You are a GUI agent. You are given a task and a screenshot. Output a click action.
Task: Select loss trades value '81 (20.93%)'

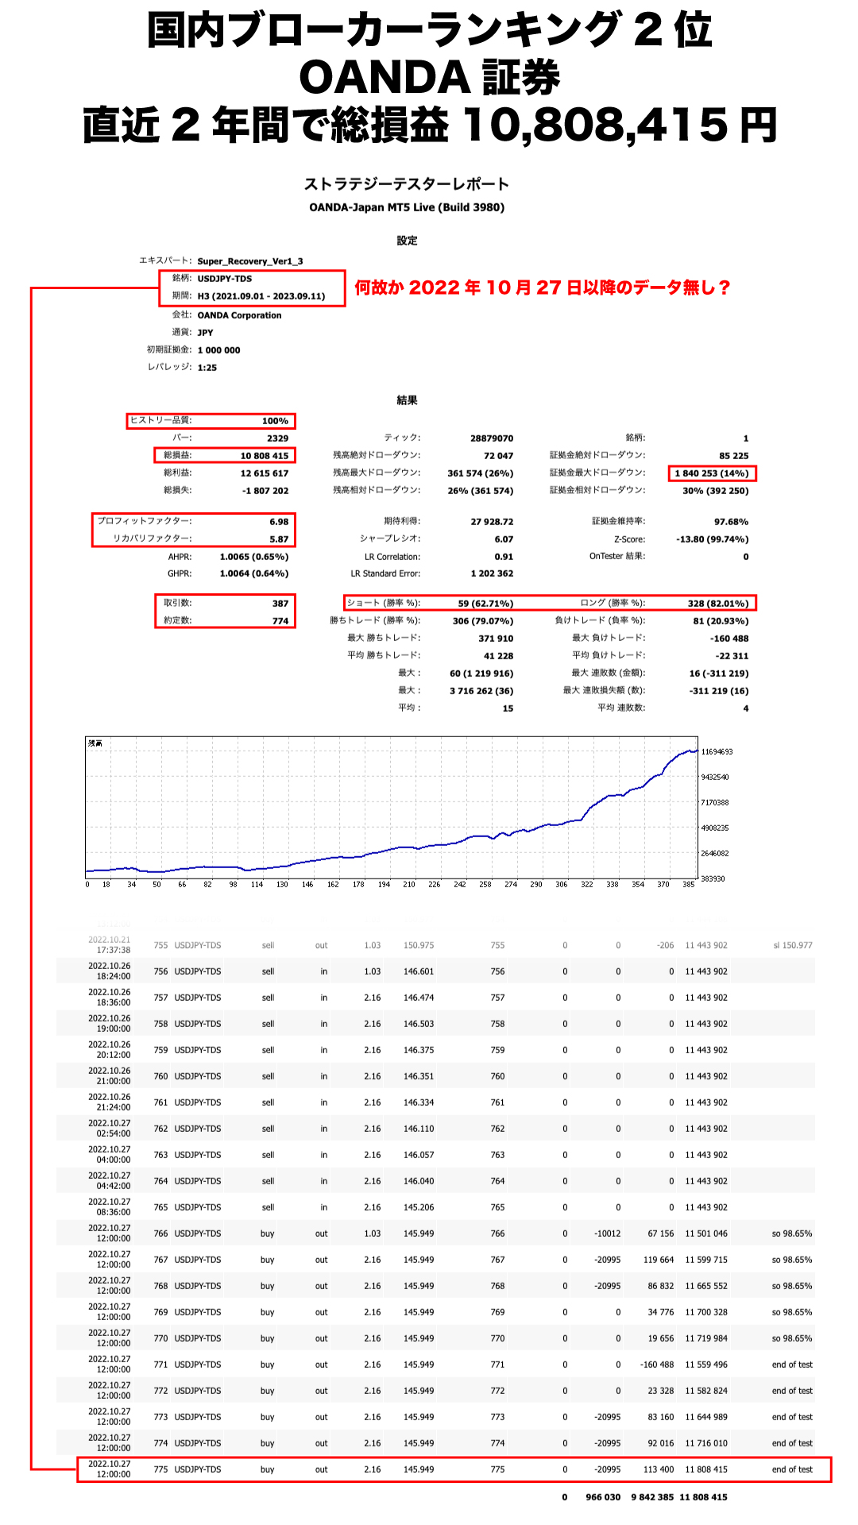click(x=721, y=621)
